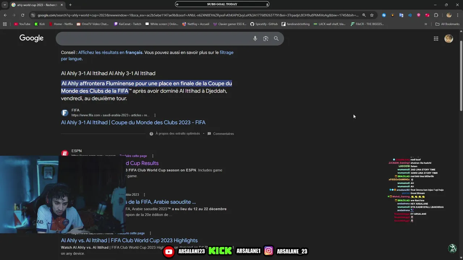Open the KaiCenat - Twitch bookmark
The height and width of the screenshot is (260, 463).
(x=127, y=24)
